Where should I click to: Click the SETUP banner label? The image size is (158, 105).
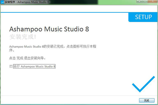tap(144, 17)
